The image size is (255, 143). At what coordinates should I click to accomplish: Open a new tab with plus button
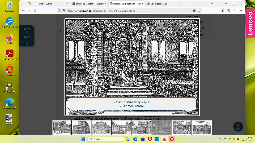[186, 4]
